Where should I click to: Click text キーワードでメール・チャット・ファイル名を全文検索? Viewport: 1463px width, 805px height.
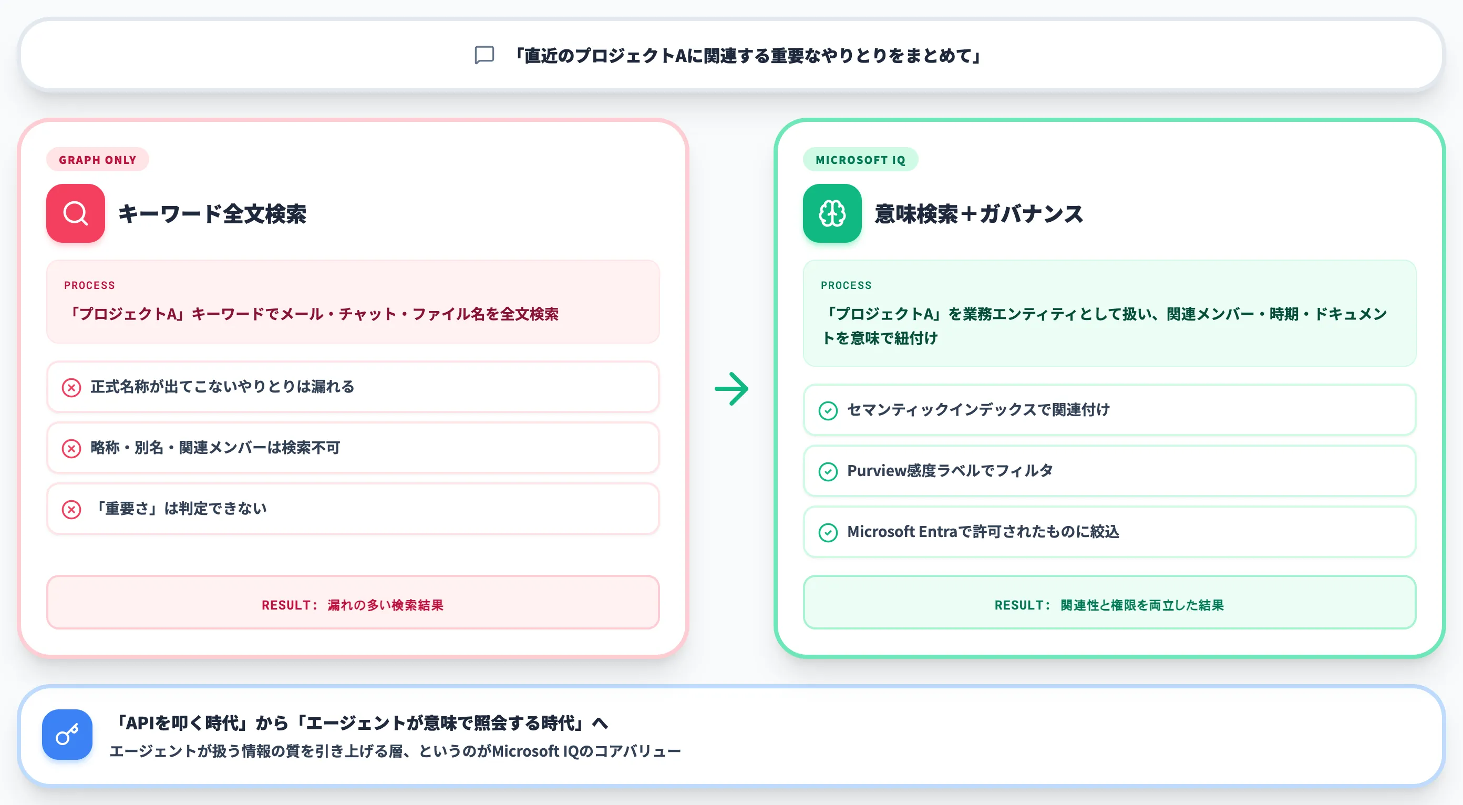(375, 314)
